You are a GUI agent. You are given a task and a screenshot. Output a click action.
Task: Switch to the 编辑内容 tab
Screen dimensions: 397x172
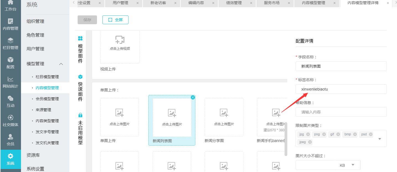pos(196,3)
